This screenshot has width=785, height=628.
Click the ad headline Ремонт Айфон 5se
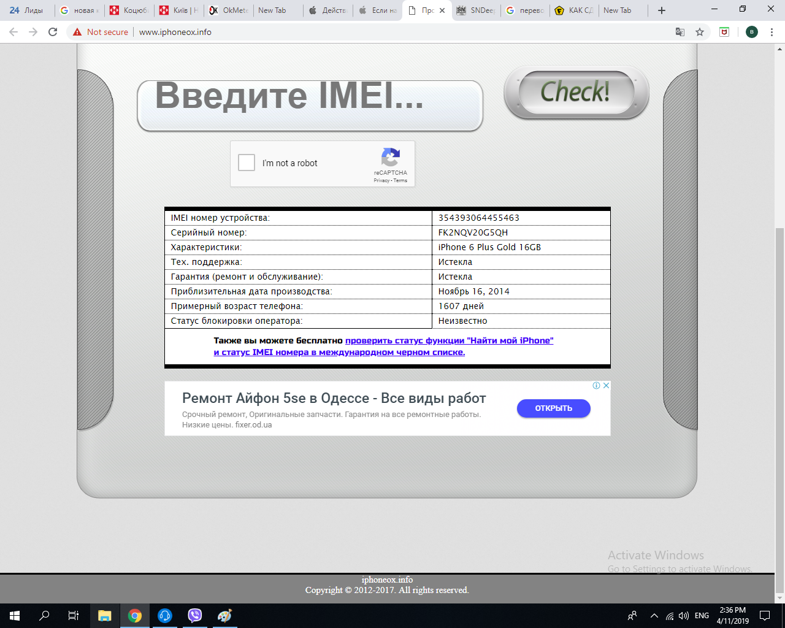(334, 398)
